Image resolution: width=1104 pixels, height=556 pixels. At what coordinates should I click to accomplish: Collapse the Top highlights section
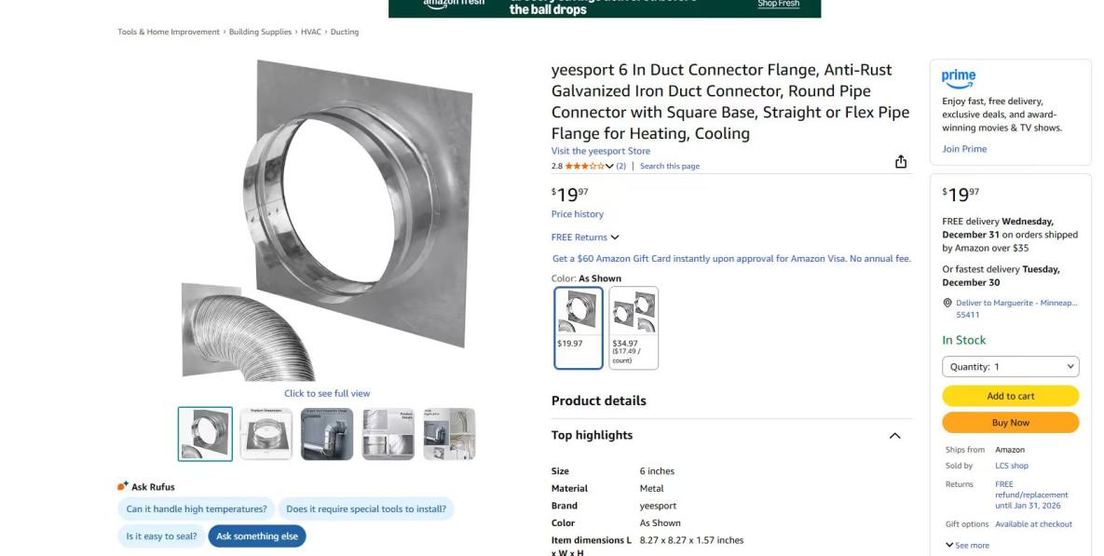pos(895,436)
